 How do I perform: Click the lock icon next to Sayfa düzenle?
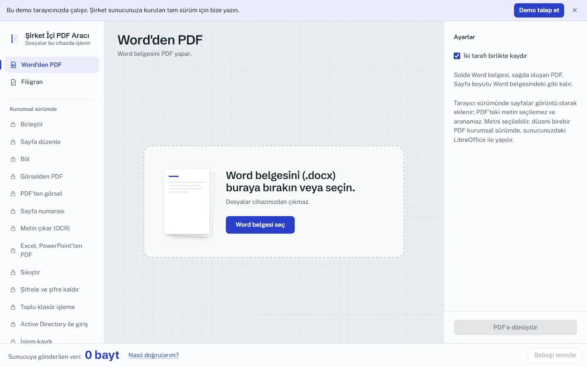coord(13,142)
